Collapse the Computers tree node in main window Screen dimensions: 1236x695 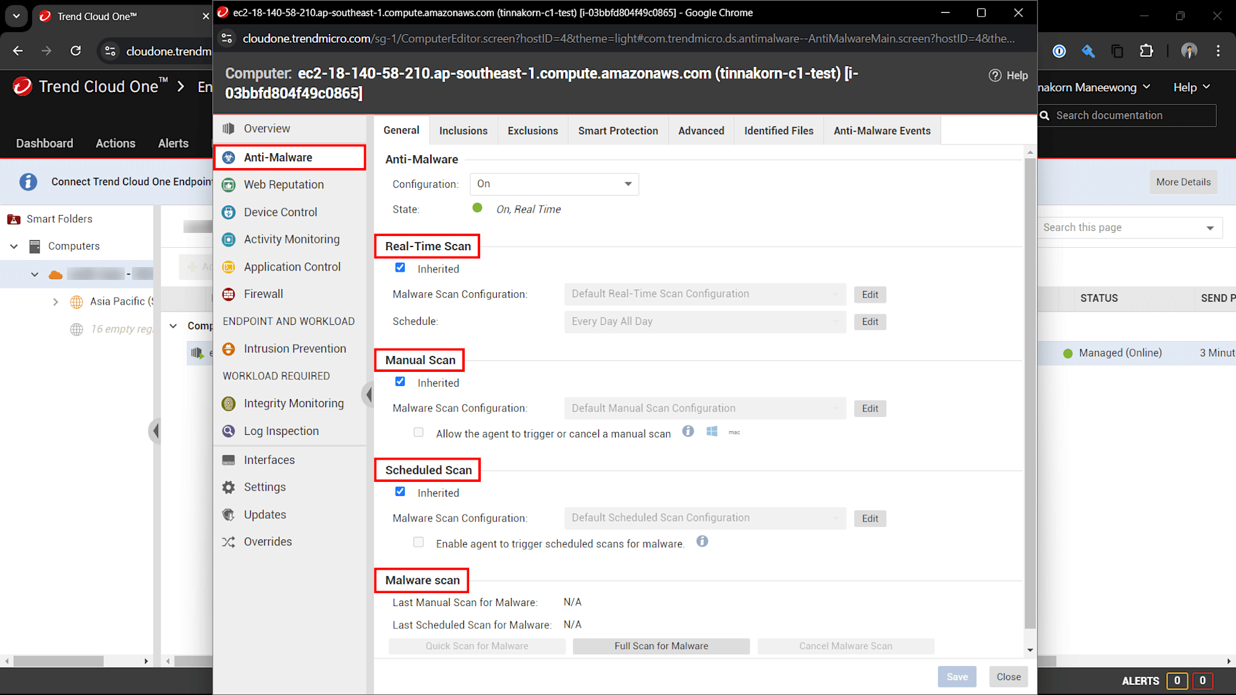coord(14,246)
